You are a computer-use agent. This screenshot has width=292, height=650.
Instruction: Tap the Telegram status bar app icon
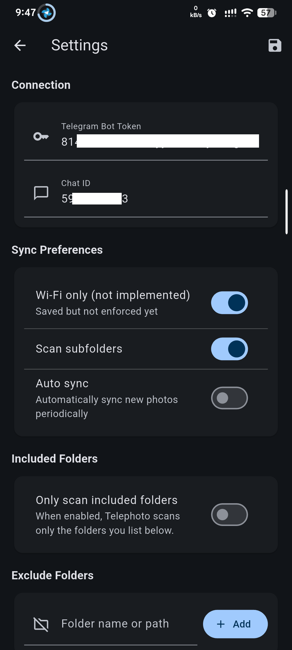point(47,13)
